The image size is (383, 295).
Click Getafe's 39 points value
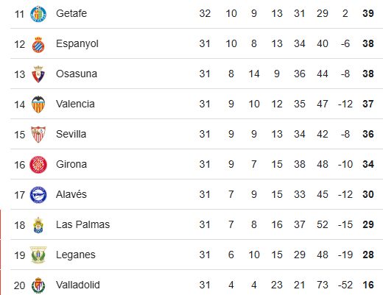pos(368,13)
